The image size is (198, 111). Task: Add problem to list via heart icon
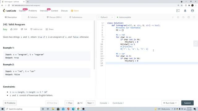coord(31,29)
